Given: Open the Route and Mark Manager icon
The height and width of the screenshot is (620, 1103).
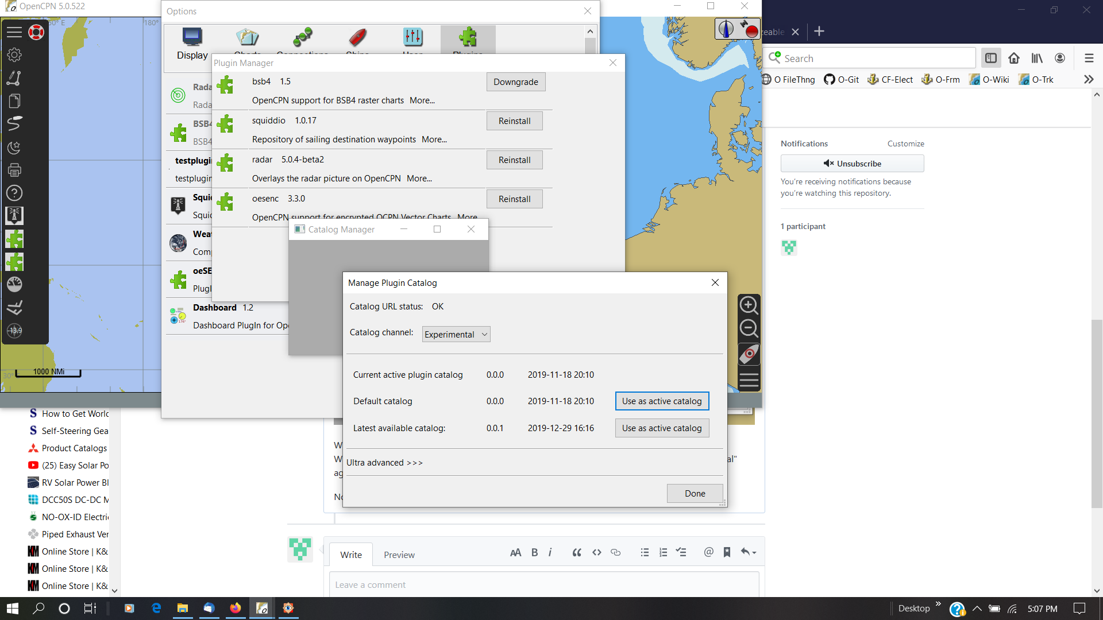Looking at the screenshot, I should coord(14,100).
